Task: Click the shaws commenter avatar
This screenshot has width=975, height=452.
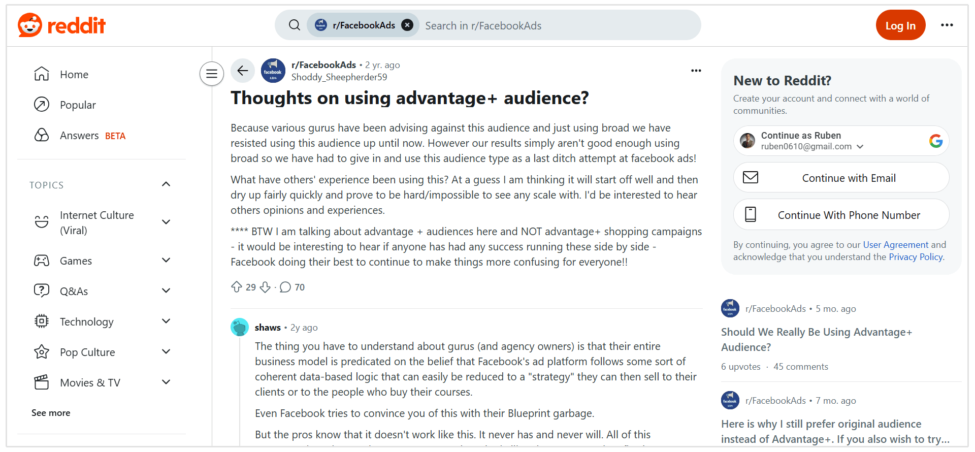Action: click(240, 327)
